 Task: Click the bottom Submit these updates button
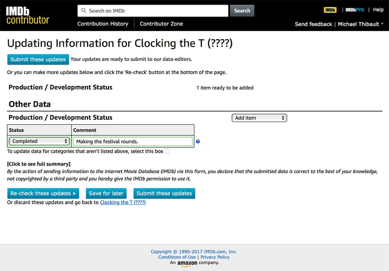point(164,193)
